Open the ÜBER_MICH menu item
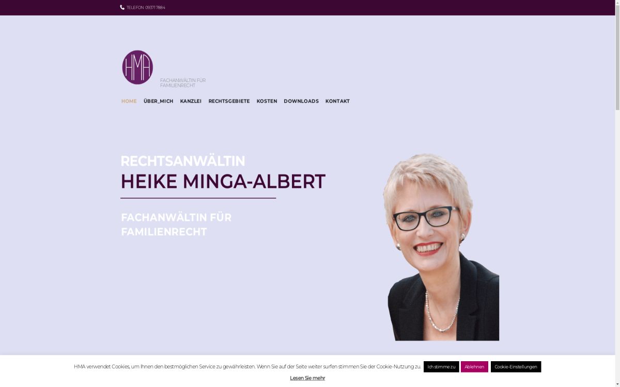 (158, 101)
